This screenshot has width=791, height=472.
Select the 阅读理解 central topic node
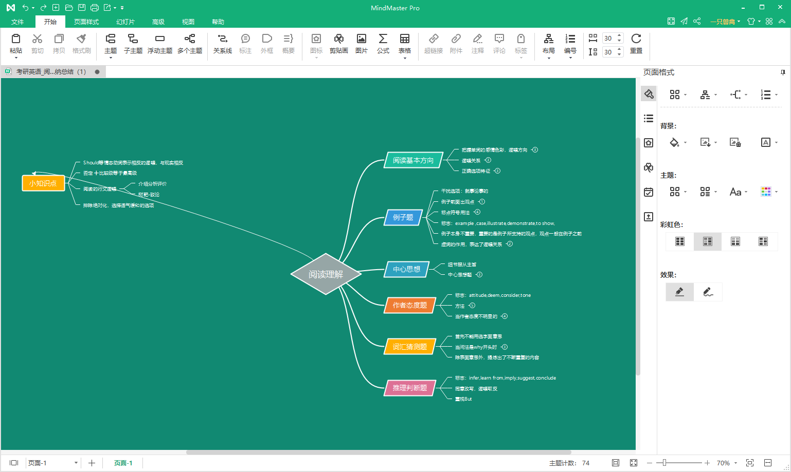pyautogui.click(x=326, y=274)
